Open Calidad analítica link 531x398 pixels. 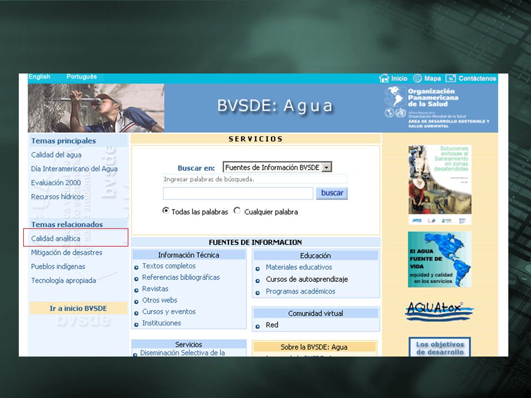click(x=56, y=239)
